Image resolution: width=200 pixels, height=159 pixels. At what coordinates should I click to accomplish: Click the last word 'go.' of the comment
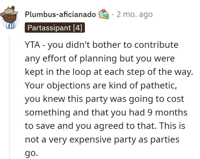coord(31,153)
